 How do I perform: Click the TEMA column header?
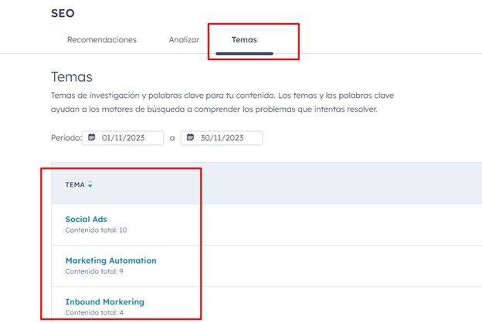(x=75, y=185)
